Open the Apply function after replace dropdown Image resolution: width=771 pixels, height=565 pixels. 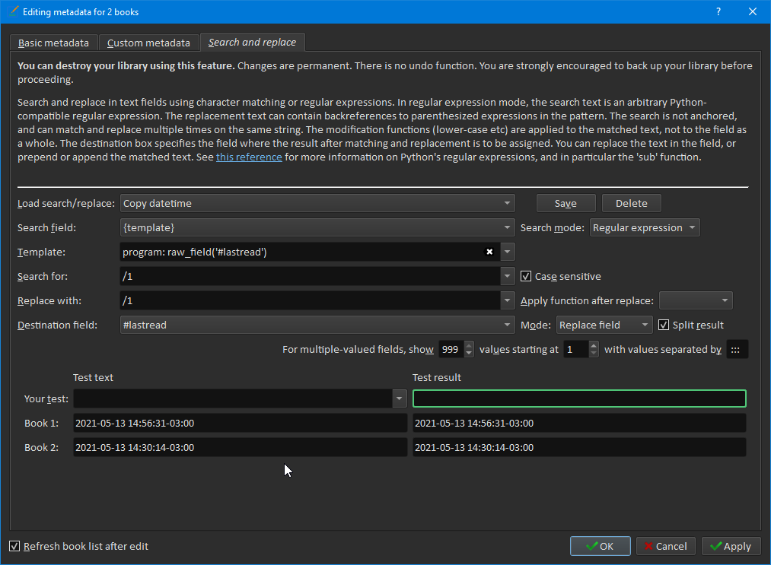pyautogui.click(x=696, y=300)
